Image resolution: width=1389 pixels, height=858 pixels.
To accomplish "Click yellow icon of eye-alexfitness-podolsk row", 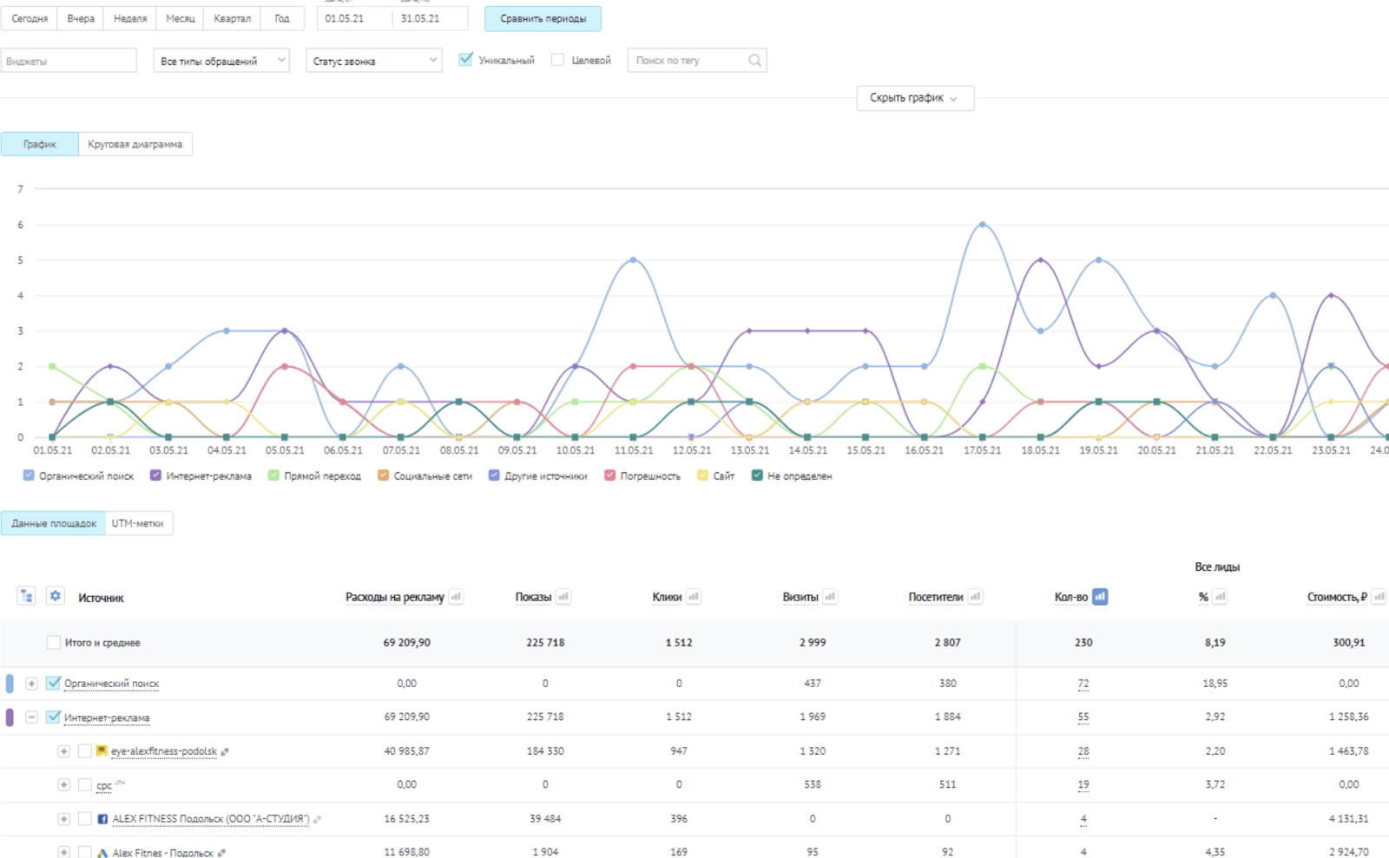I will coord(102,751).
